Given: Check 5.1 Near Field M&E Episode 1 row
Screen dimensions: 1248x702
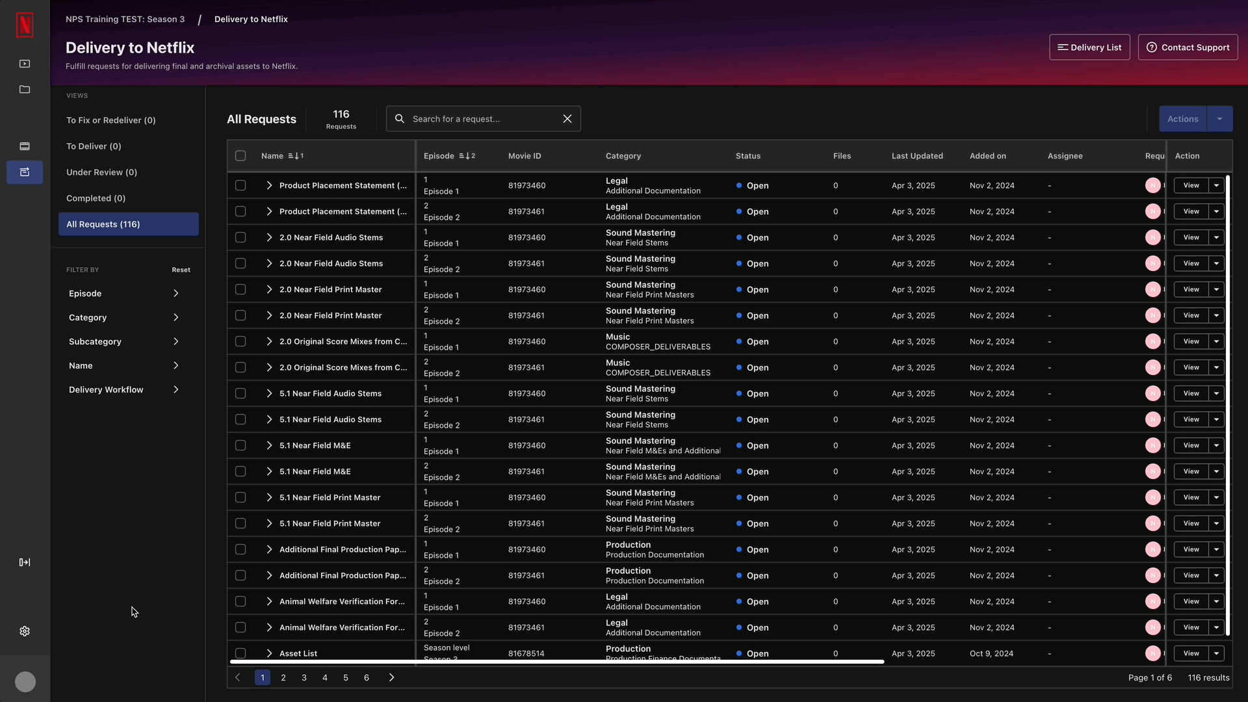Looking at the screenshot, I should 240,445.
